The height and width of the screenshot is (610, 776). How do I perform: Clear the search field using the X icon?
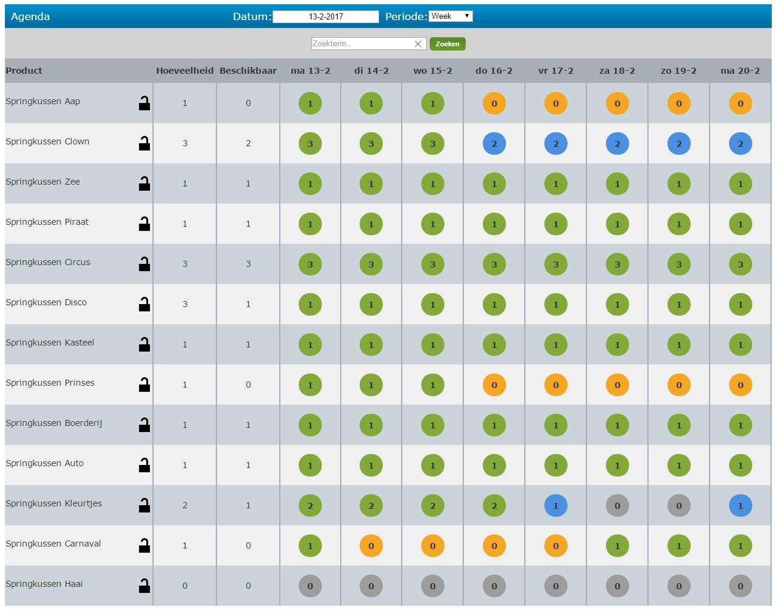418,43
